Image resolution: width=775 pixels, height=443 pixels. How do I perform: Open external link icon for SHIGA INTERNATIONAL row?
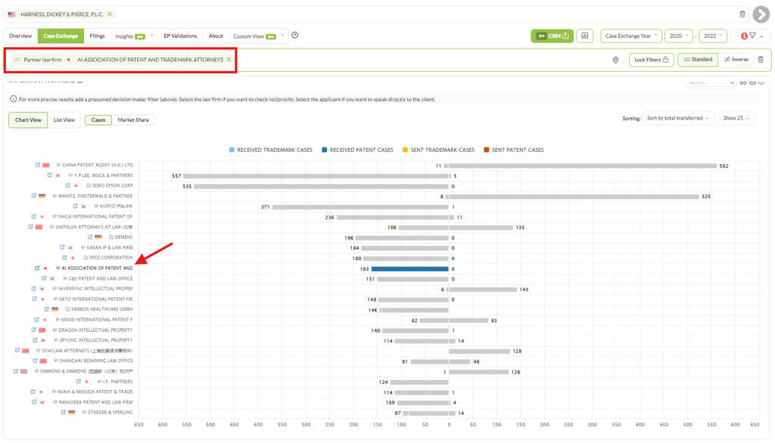[33, 217]
